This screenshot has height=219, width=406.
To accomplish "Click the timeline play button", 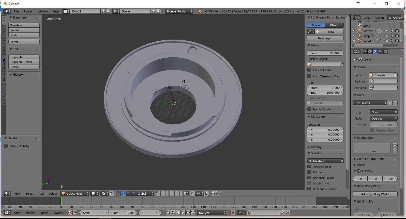I will [x=183, y=213].
